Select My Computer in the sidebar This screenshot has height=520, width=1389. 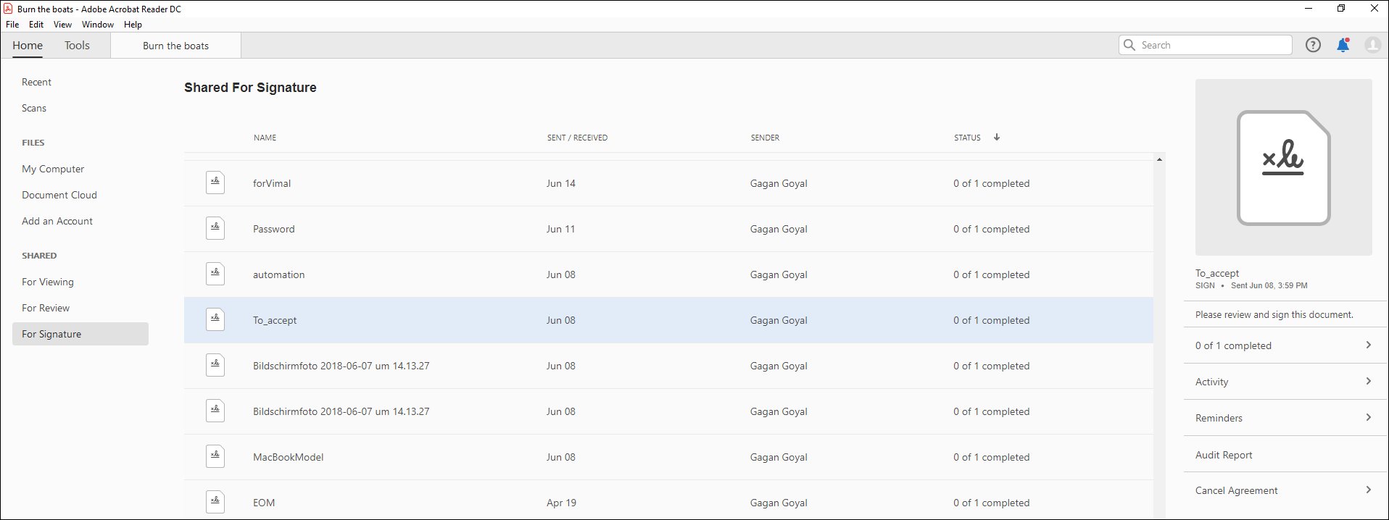53,169
